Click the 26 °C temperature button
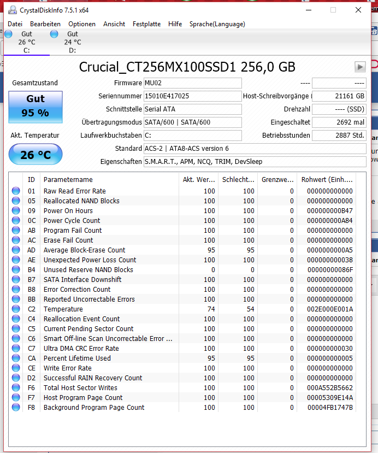The image size is (378, 453). click(36, 155)
